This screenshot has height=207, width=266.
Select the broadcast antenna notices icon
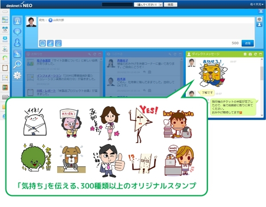[x=17, y=21]
